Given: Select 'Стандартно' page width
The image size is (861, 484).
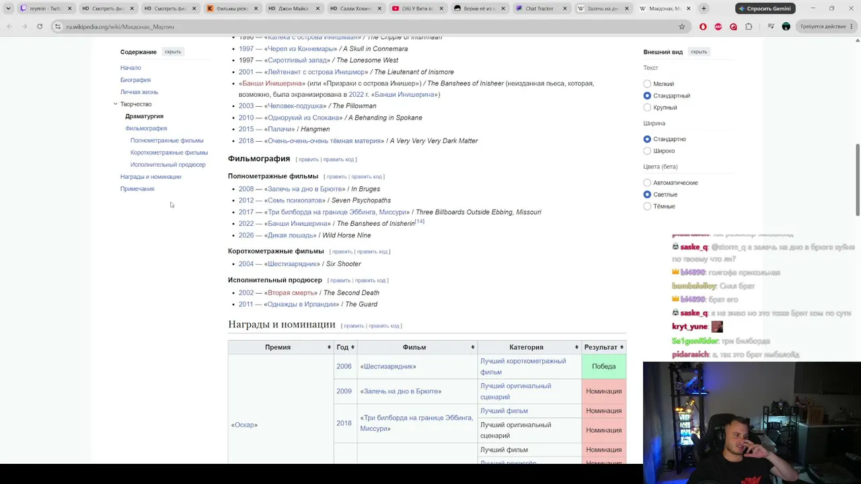Looking at the screenshot, I should (647, 139).
